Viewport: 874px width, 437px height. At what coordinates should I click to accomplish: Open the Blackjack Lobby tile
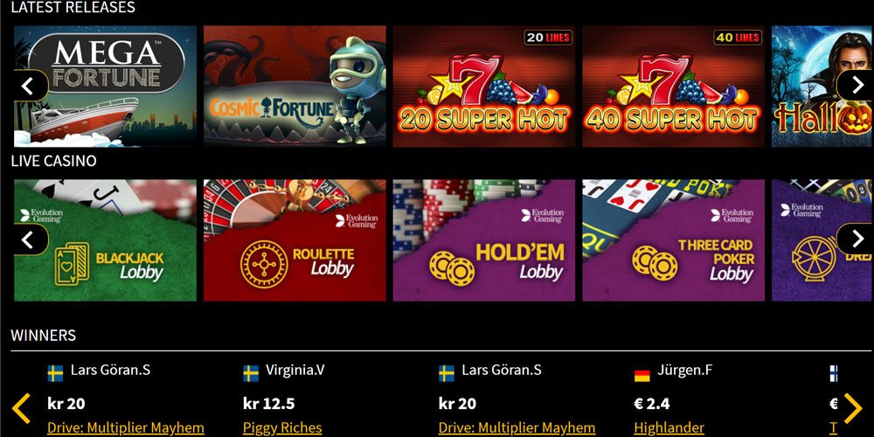pyautogui.click(x=106, y=240)
